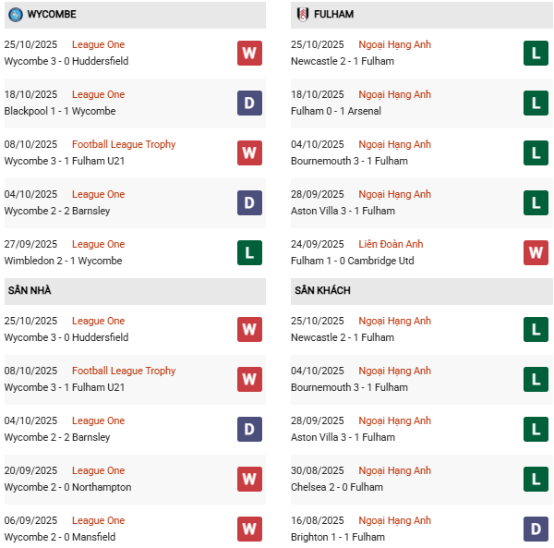Click the L badge for Fulham vs Arsenal
Screen dimensions: 554x548
536,103
